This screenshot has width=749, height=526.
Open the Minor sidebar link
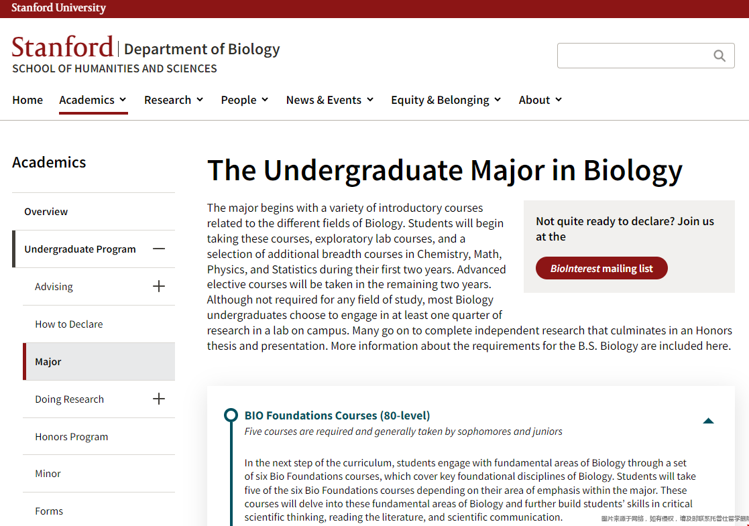[48, 474]
